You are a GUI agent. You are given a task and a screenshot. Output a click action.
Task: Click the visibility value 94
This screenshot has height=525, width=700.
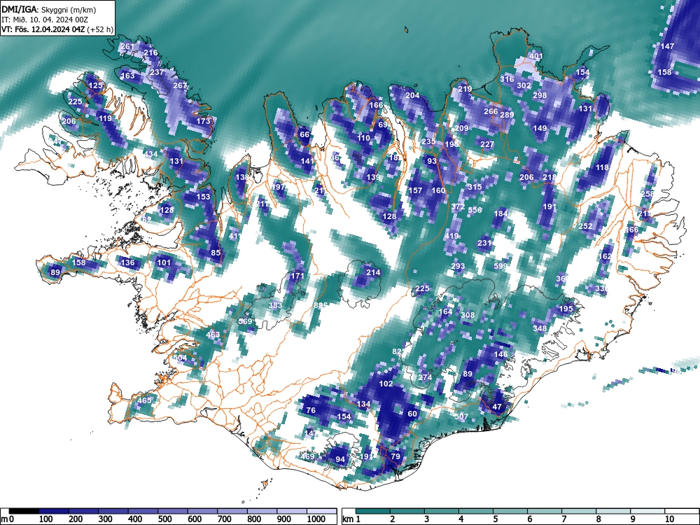pos(340,459)
